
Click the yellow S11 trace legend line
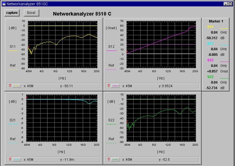13,51
